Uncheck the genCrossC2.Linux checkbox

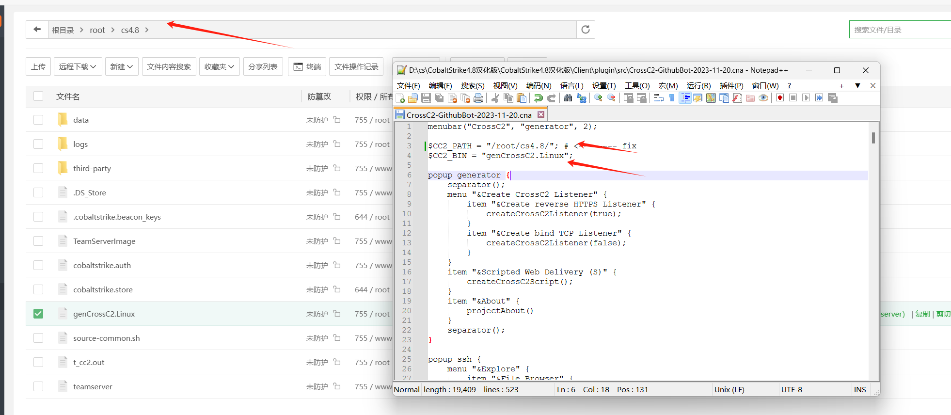38,314
